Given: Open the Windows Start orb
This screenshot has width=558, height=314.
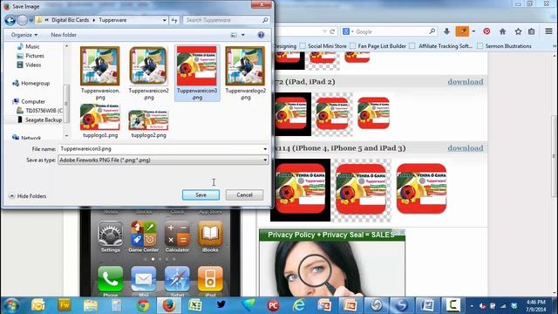Looking at the screenshot, I should click(11, 305).
